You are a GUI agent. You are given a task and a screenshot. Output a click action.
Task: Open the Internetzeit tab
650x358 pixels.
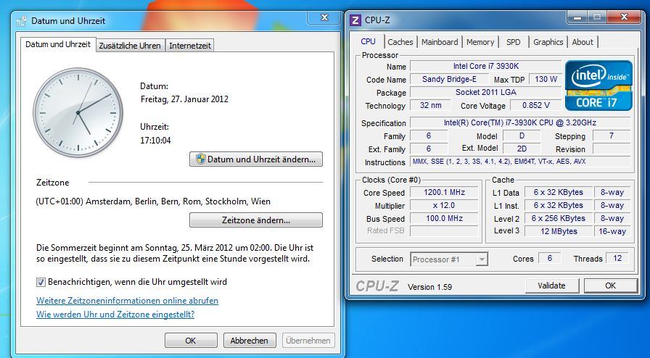190,46
